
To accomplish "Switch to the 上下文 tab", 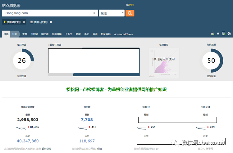I will [x=69, y=34].
